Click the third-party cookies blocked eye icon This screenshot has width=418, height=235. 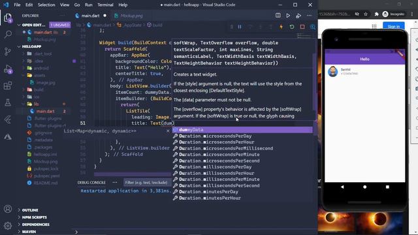click(357, 14)
